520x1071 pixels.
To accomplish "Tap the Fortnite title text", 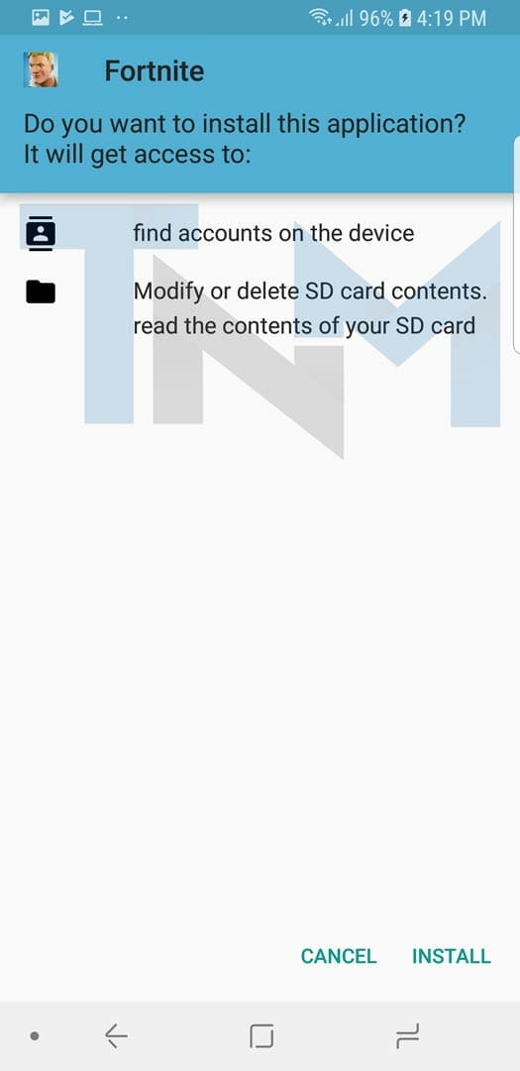I will click(155, 71).
